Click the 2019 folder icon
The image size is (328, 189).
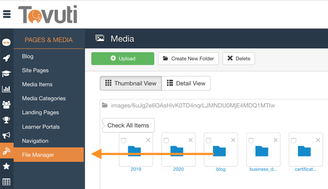click(134, 151)
